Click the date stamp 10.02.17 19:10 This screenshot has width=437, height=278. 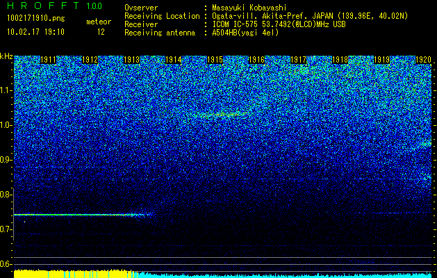tap(35, 32)
